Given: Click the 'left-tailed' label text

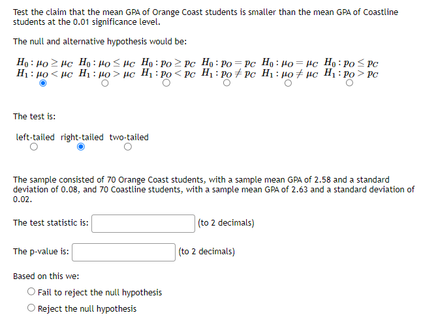Looking at the screenshot, I should tap(35, 138).
